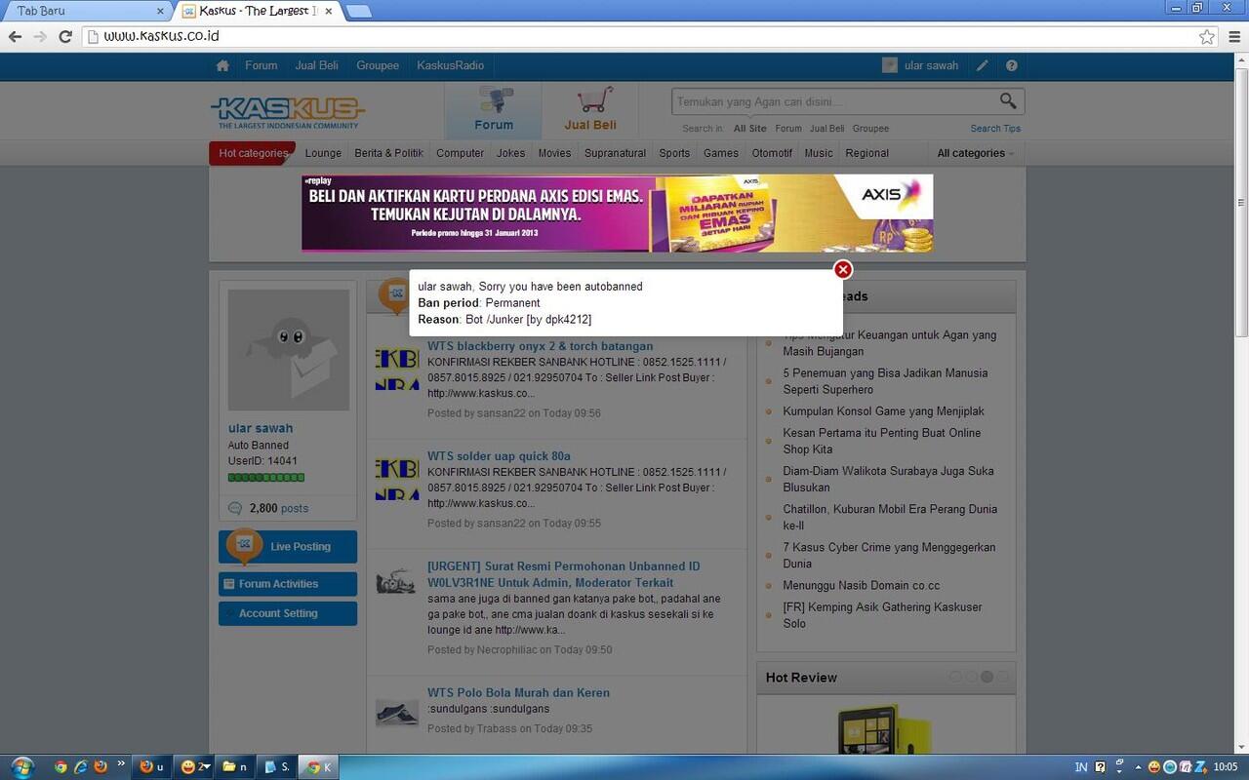Click Account Setting button
This screenshot has height=780, width=1249.
(x=288, y=613)
